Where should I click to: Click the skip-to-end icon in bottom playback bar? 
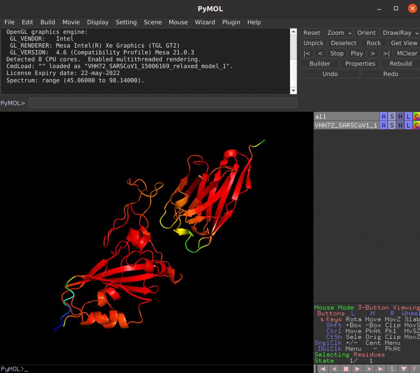[381, 369]
